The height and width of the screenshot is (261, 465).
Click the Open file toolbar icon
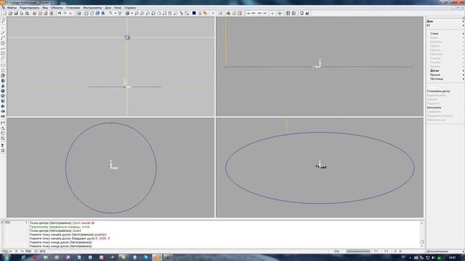[x=10, y=13]
